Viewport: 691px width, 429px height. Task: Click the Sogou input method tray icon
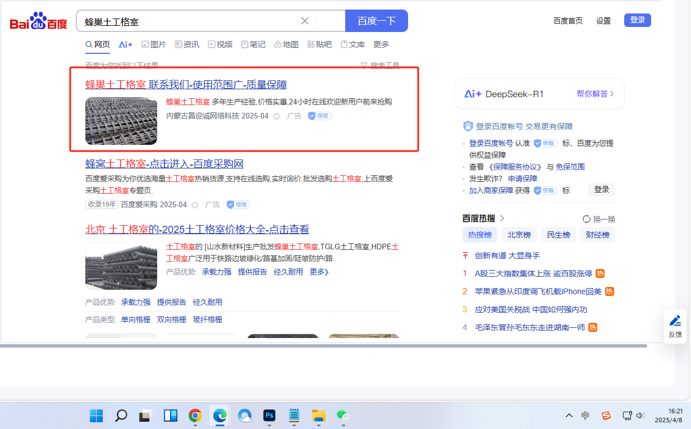click(606, 416)
